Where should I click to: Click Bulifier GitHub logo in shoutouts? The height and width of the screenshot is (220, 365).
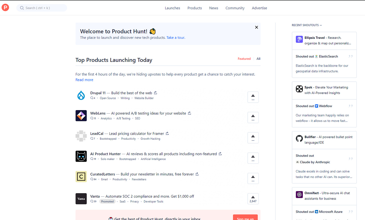point(299,138)
